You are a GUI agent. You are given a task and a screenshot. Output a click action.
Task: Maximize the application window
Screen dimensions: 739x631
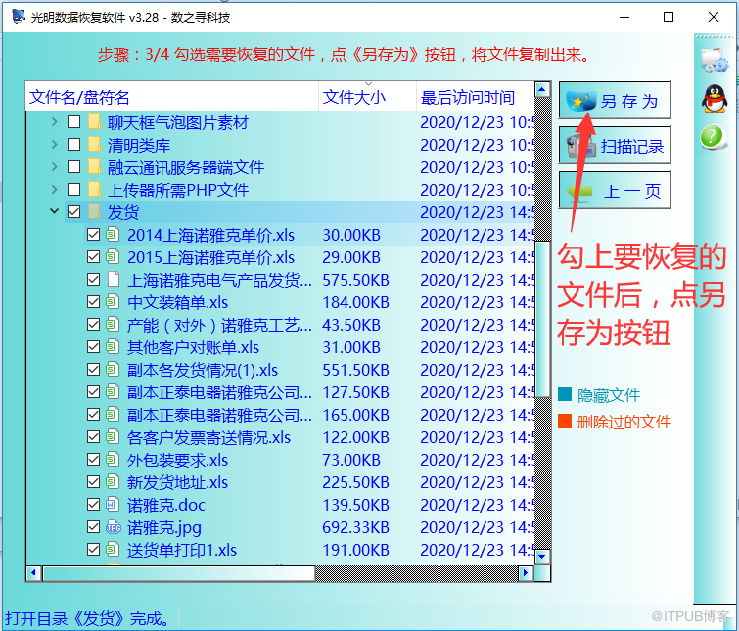(x=669, y=17)
